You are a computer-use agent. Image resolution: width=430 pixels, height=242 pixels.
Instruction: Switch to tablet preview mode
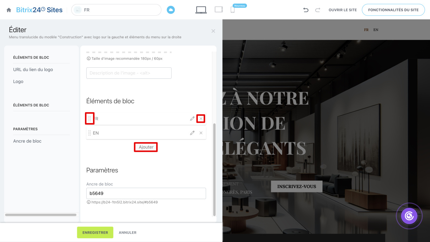tap(219, 10)
